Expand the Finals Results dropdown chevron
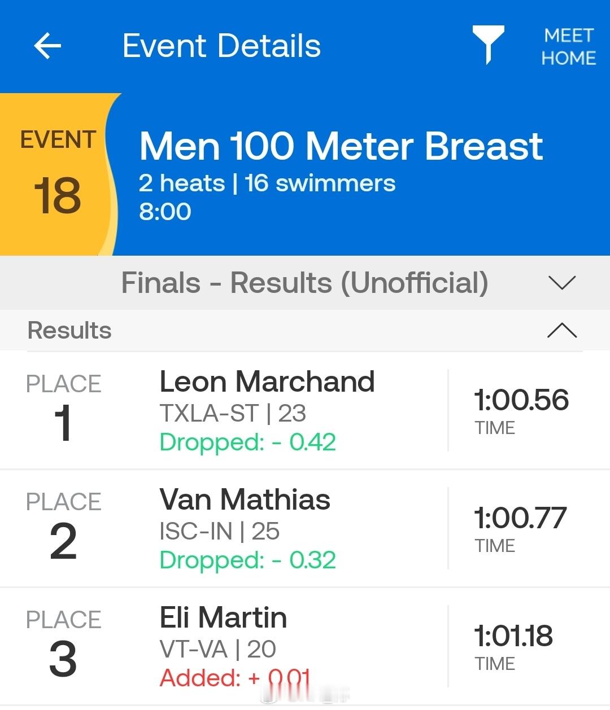Screen dimensions: 610x710 pos(562,282)
